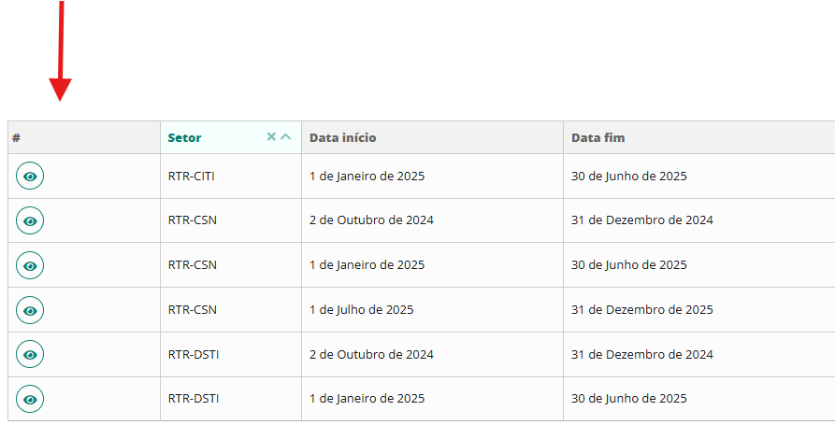This screenshot has width=835, height=425.
Task: View RTR-CSN entry starting 1 de Janeiro 2025
Action: tap(30, 265)
